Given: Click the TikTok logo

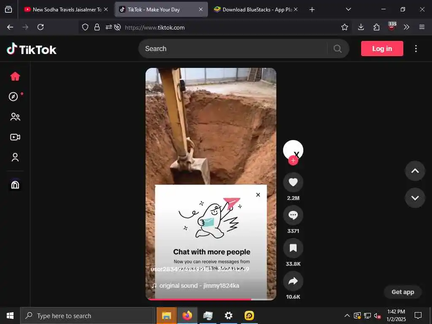Looking at the screenshot, I should click(x=32, y=49).
